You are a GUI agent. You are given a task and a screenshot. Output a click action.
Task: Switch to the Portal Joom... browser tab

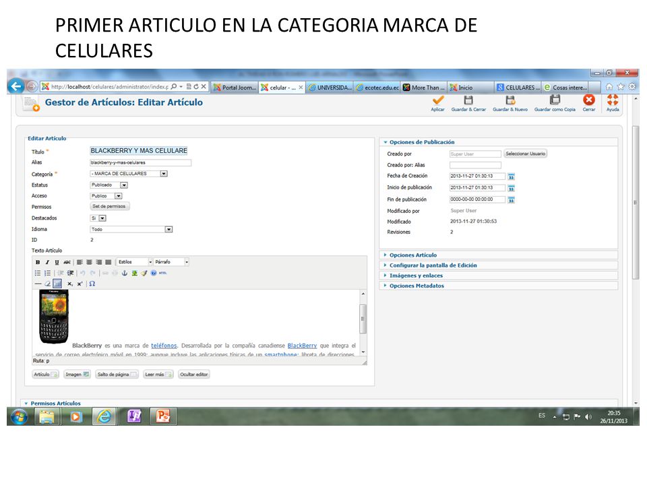pyautogui.click(x=235, y=88)
